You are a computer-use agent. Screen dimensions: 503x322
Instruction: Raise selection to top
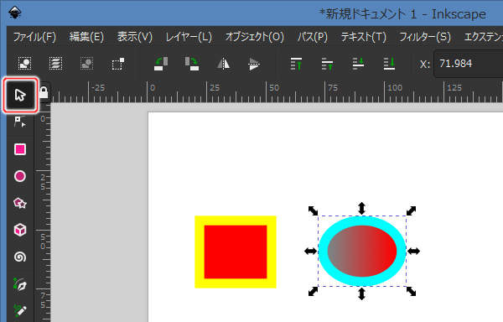(x=296, y=64)
